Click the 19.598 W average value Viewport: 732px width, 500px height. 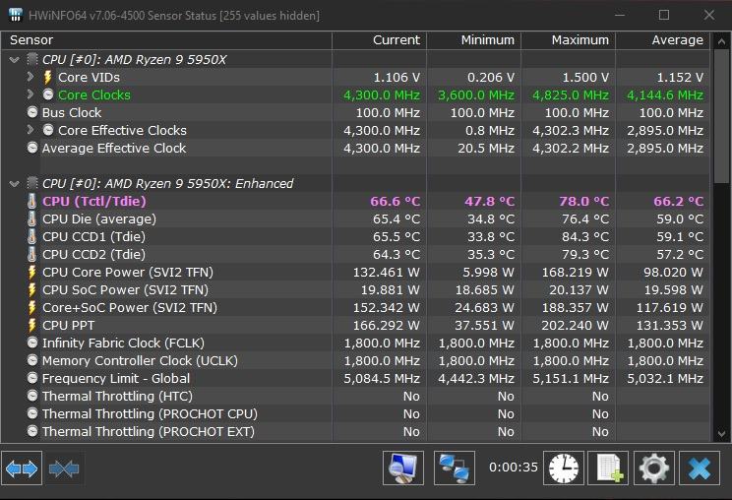[x=674, y=290]
